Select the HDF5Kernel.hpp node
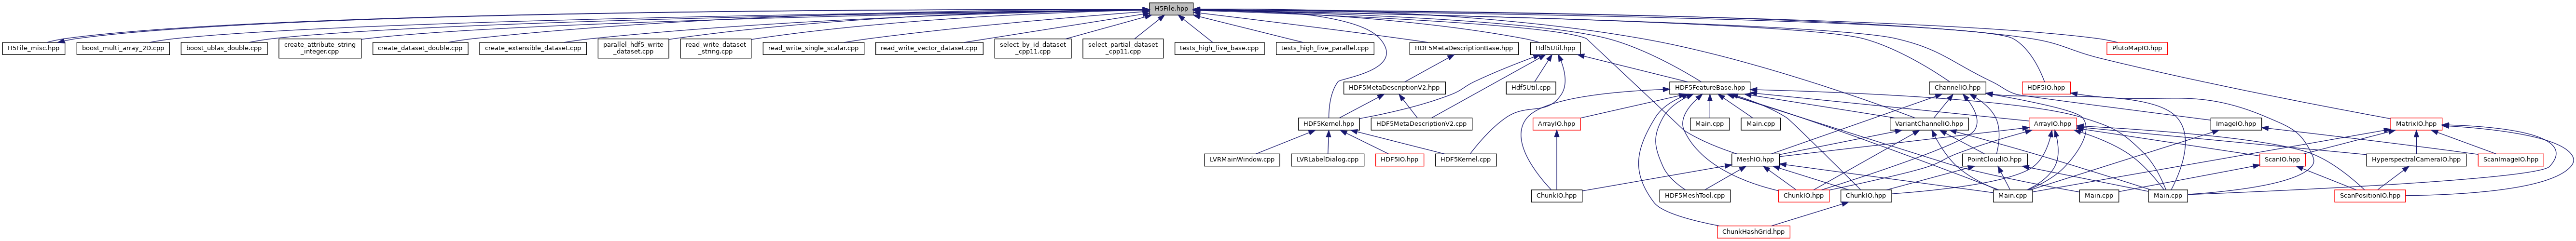 (1328, 124)
